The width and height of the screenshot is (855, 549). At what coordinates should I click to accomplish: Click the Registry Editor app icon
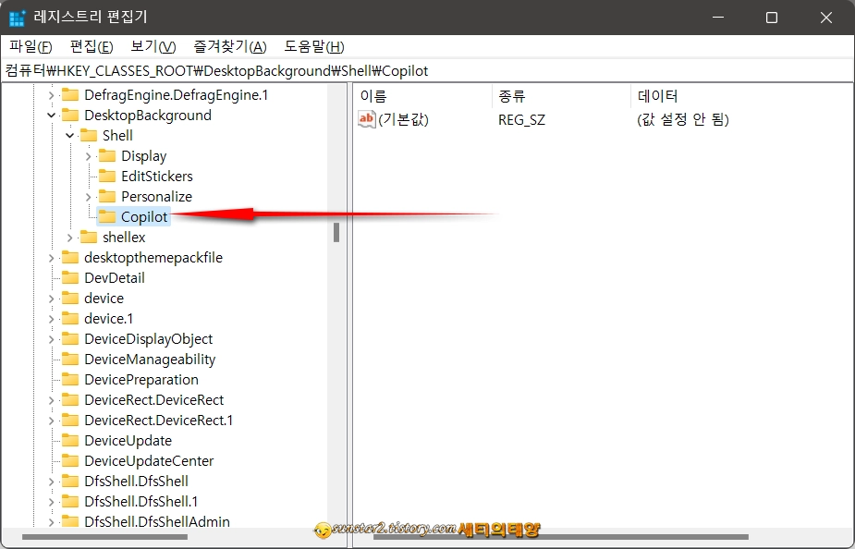click(x=18, y=18)
